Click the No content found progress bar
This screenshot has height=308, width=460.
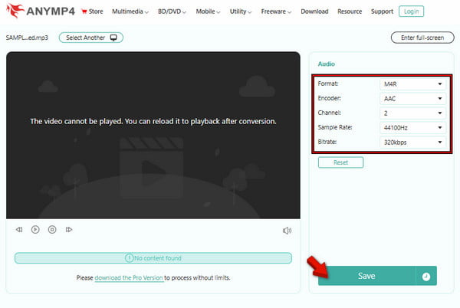[153, 258]
